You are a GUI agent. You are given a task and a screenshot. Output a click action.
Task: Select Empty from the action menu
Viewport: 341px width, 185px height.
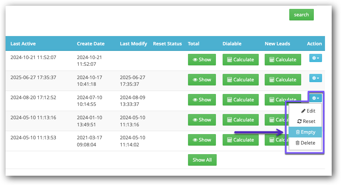[x=305, y=132]
